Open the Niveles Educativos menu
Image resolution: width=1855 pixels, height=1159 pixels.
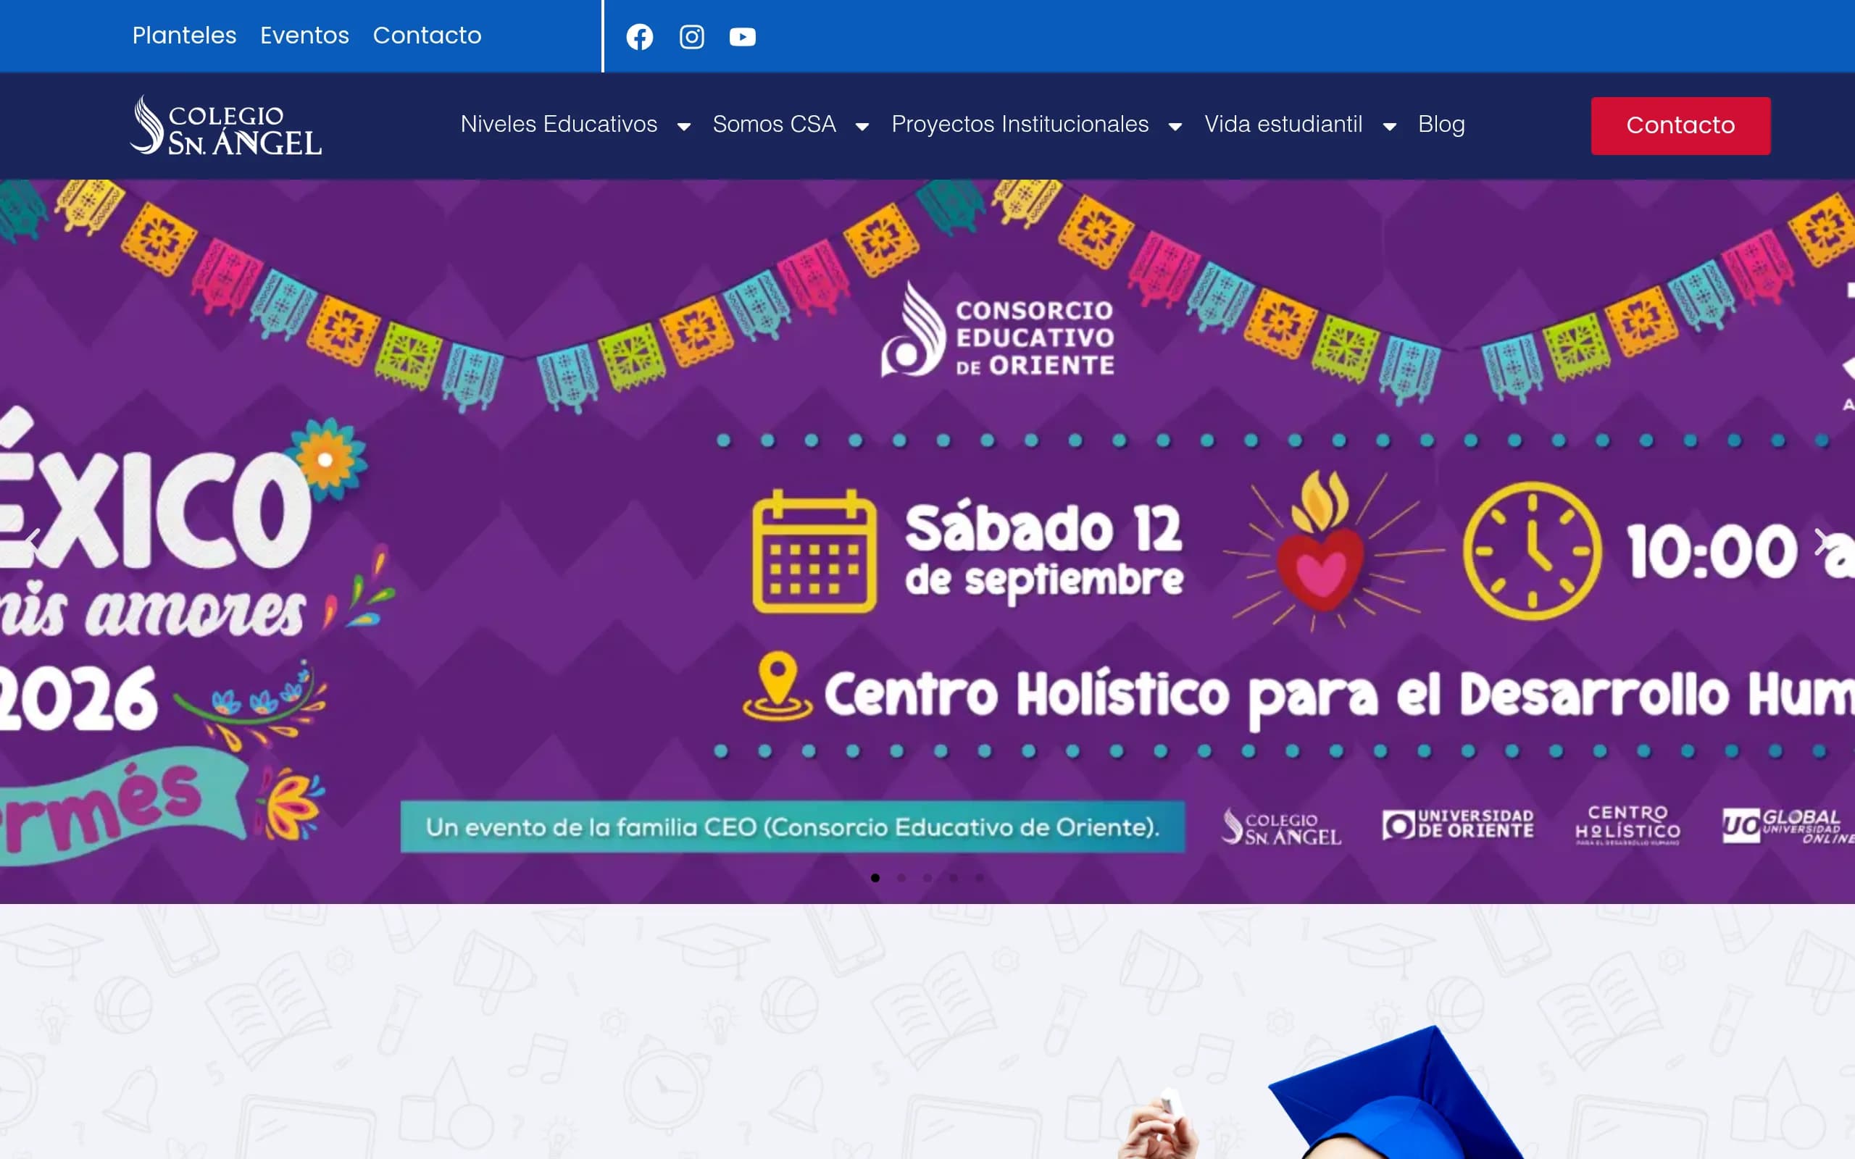[x=559, y=124]
